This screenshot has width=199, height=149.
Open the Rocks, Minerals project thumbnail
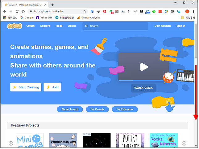(164, 140)
